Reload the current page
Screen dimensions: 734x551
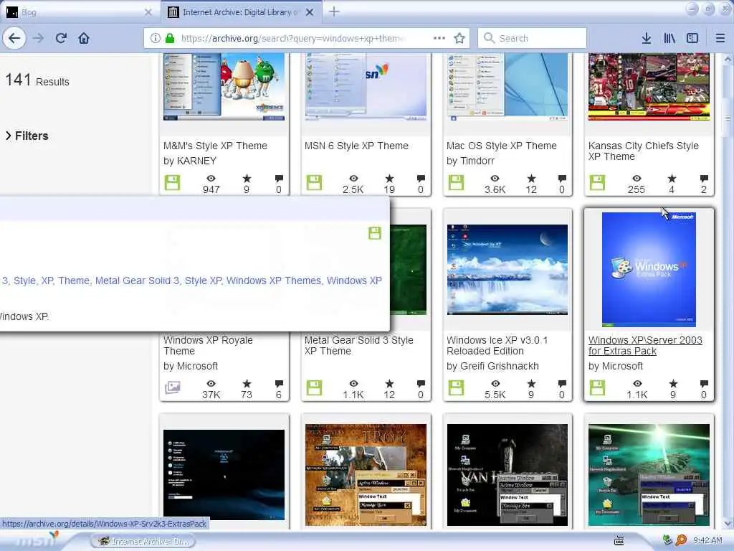62,38
